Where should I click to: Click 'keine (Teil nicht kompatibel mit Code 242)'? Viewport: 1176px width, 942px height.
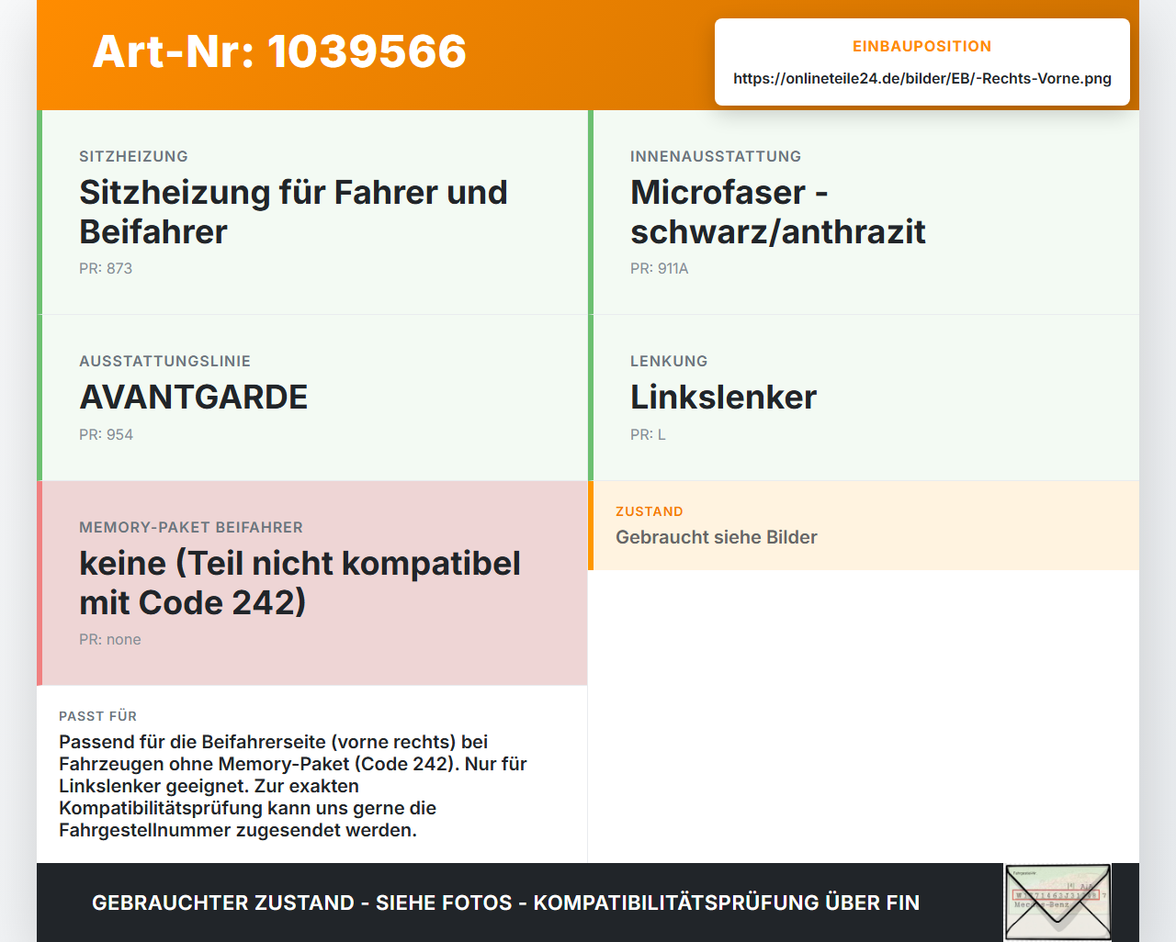tap(300, 583)
